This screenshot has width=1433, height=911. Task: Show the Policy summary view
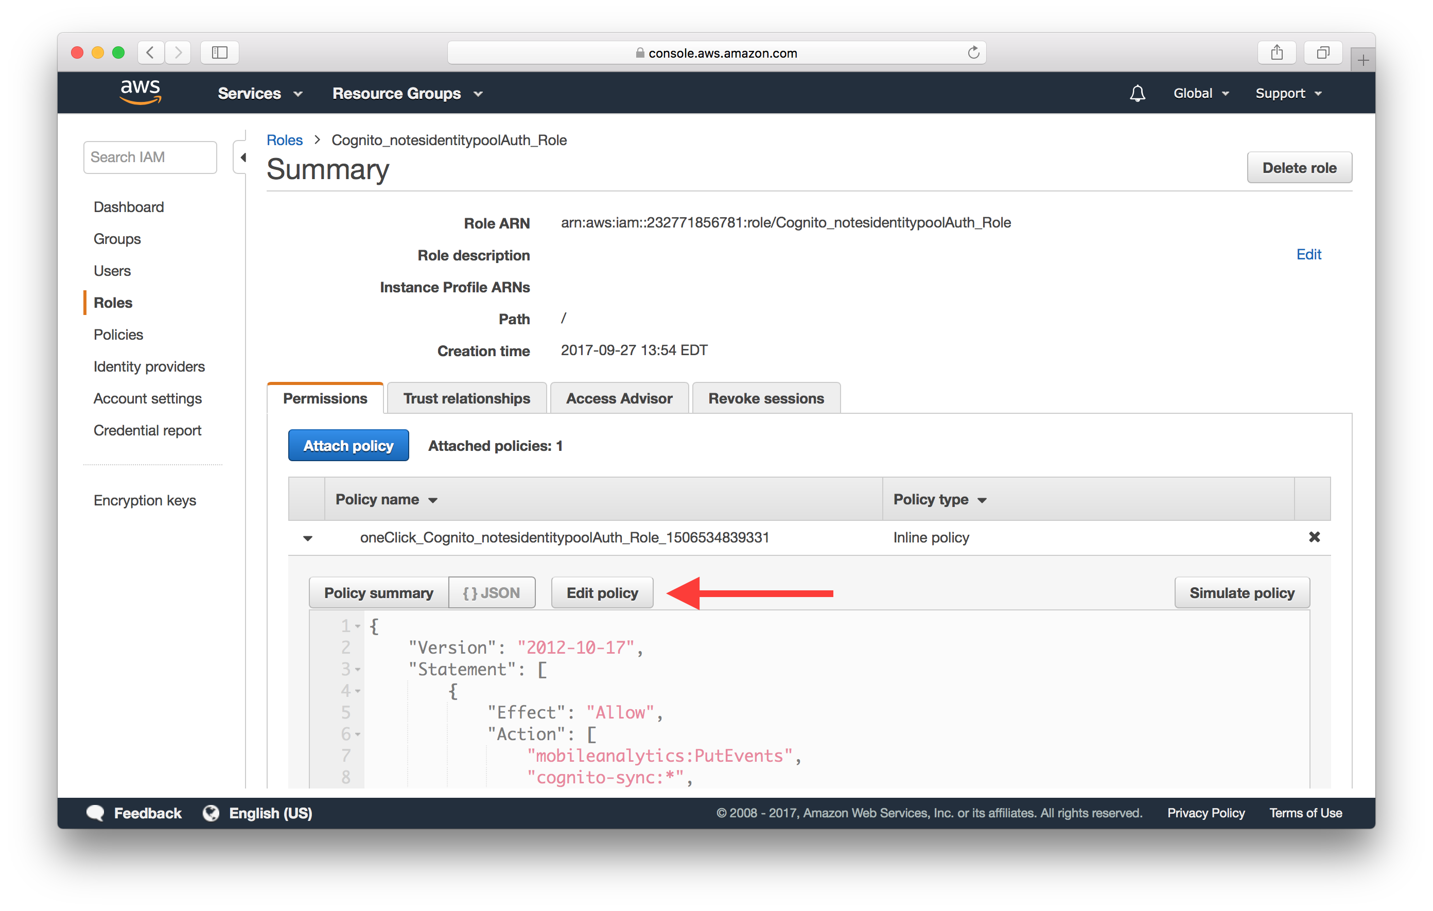click(x=378, y=592)
